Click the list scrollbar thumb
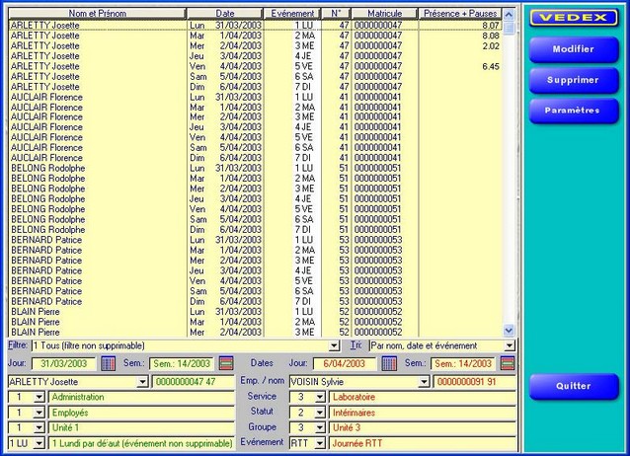This screenshot has width=630, height=456. tap(509, 28)
